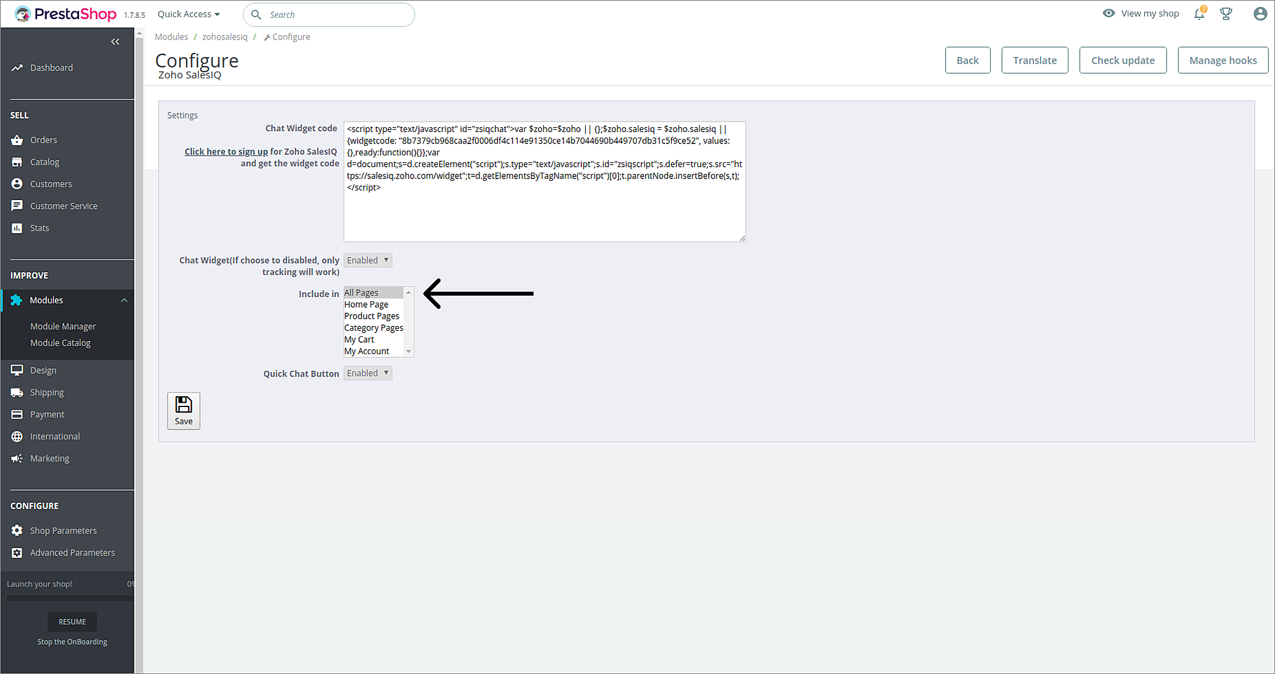The image size is (1275, 674).
Task: Collapse the sidebar with double-chevron icon
Action: [x=115, y=41]
